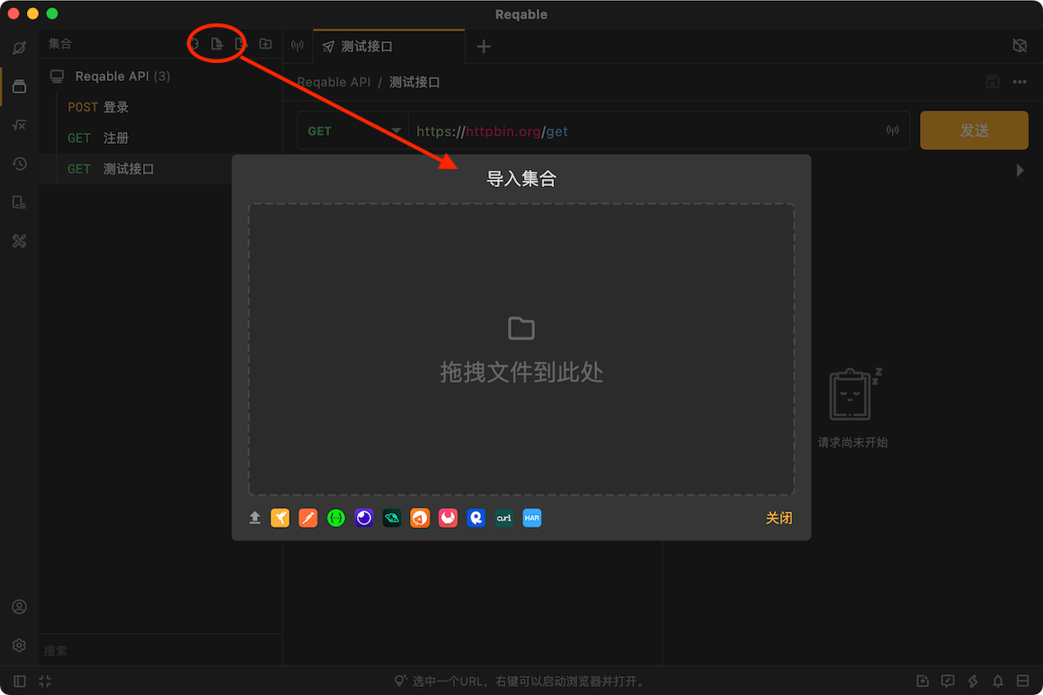Expand the response panel triangle arrow
This screenshot has width=1043, height=695.
pyautogui.click(x=1020, y=170)
